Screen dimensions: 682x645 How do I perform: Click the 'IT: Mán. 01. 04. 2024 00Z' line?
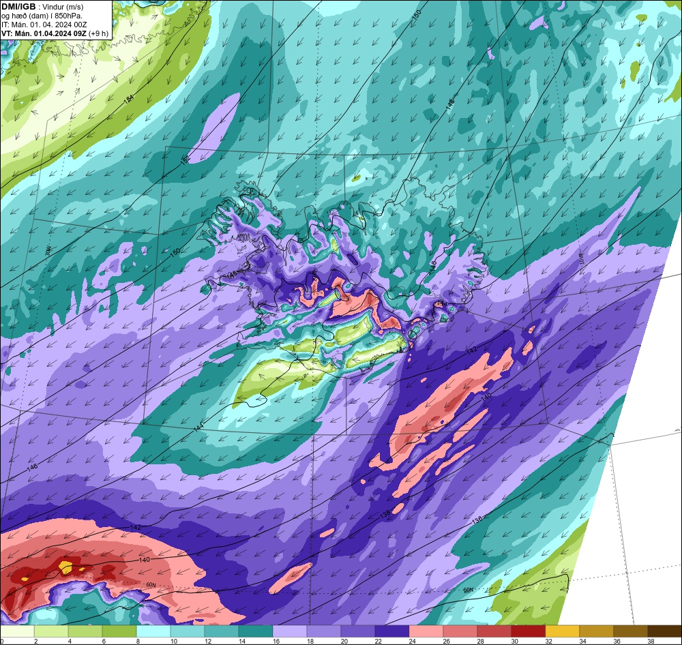click(44, 25)
